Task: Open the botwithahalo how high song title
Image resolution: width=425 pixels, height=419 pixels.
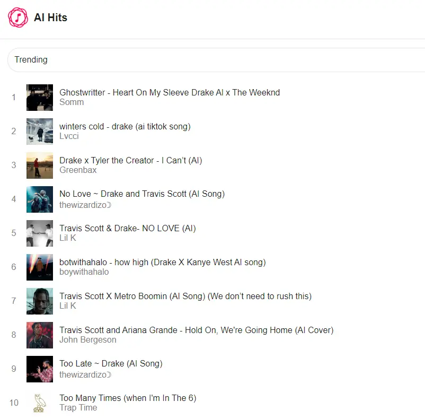Action: click(163, 262)
